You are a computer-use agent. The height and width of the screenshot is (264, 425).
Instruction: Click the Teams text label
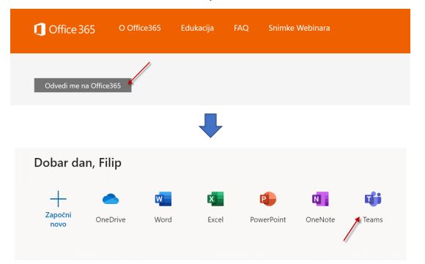click(373, 219)
